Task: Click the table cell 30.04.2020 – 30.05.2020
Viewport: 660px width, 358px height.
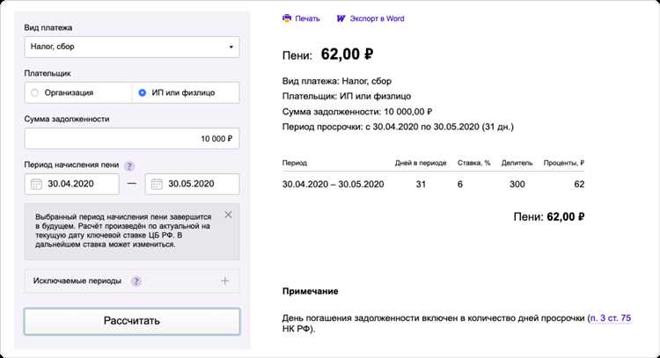Action: [333, 184]
